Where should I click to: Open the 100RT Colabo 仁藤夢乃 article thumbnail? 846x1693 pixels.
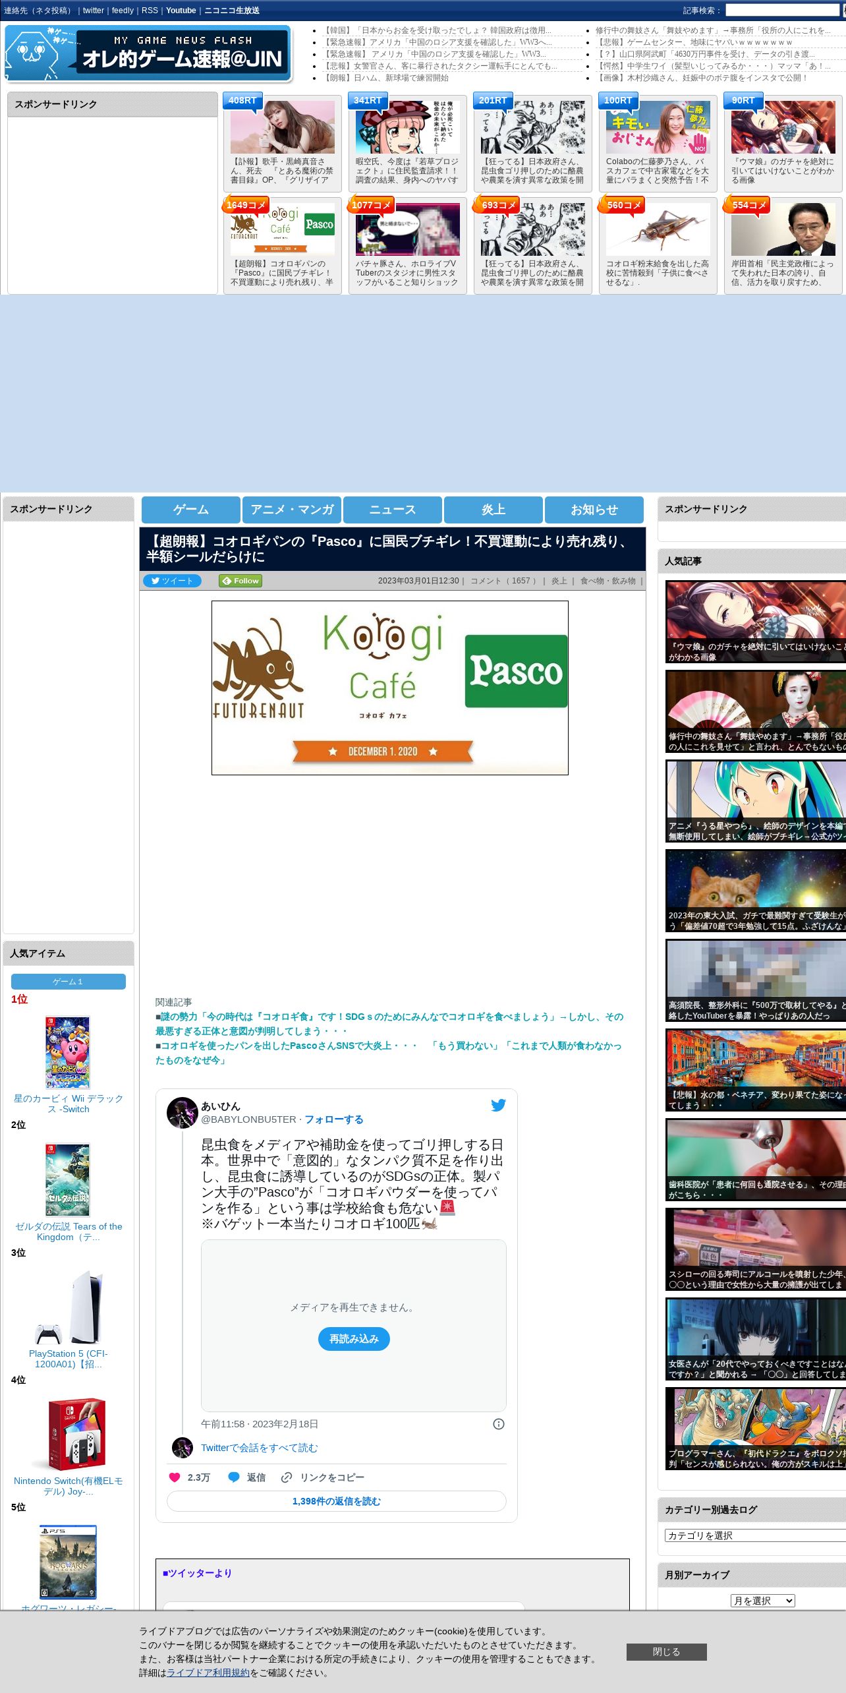658,127
